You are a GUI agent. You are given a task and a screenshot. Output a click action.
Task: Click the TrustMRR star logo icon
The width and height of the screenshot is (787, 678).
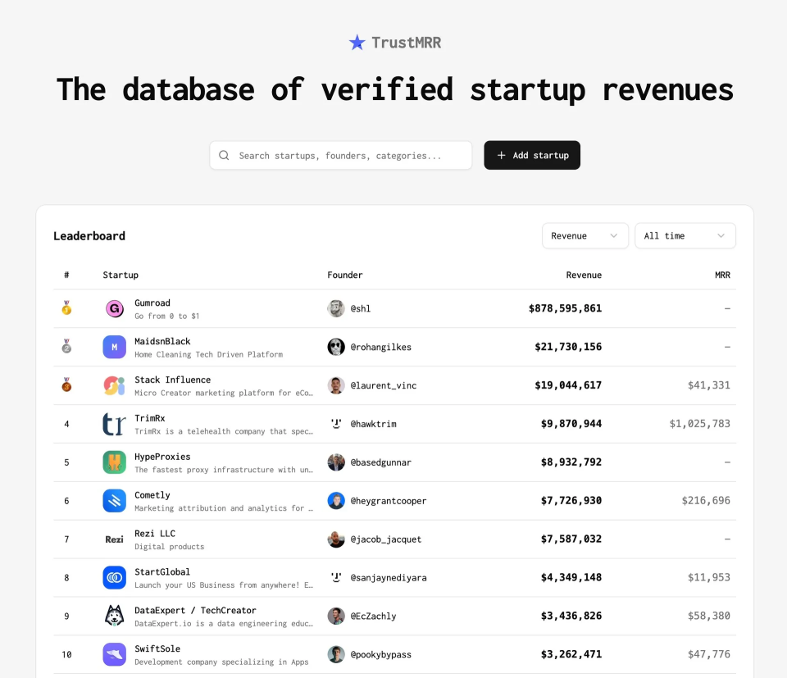[x=357, y=43]
